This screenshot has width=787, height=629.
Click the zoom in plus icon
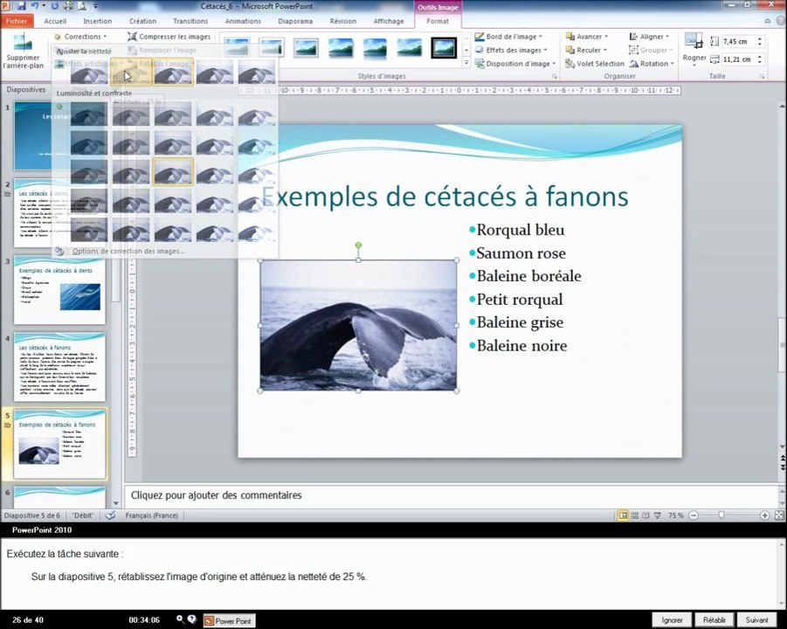coord(764,515)
